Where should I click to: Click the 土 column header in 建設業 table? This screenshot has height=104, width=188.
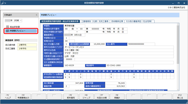65,71
